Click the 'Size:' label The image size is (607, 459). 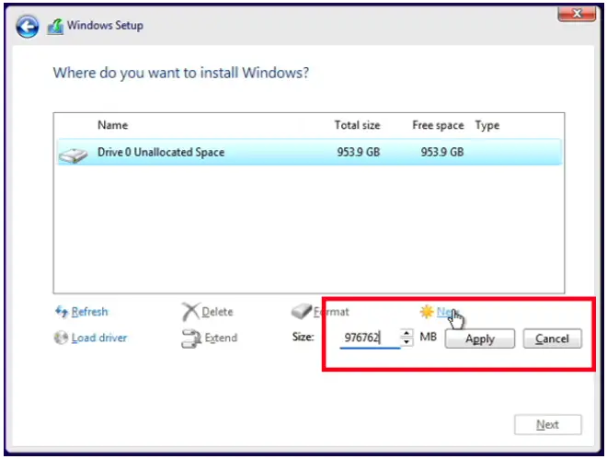[303, 337]
